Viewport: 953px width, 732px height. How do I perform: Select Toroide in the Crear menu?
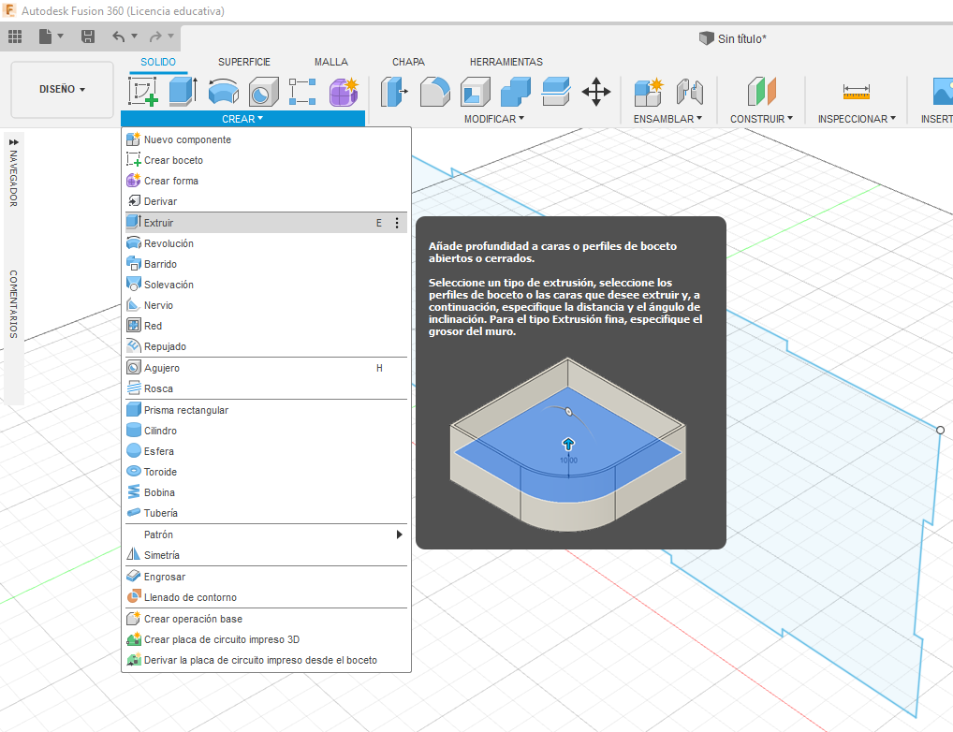266,473
